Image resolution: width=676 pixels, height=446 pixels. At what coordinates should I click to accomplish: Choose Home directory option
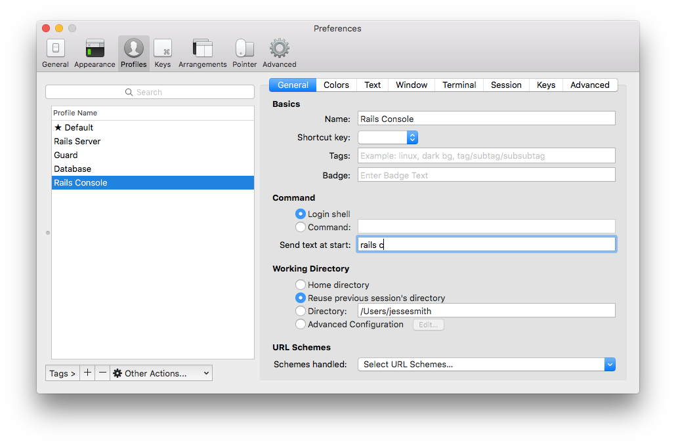[301, 285]
